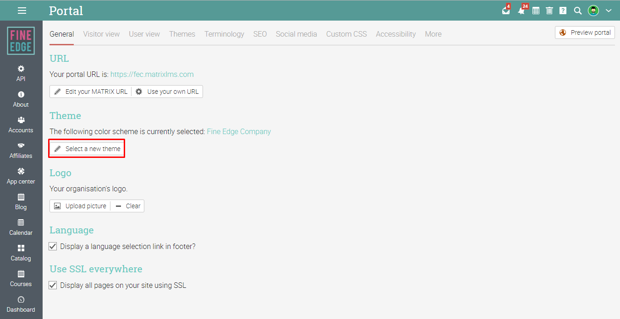This screenshot has width=620, height=319.
Task: Click the URL section heading
Action: click(x=59, y=58)
